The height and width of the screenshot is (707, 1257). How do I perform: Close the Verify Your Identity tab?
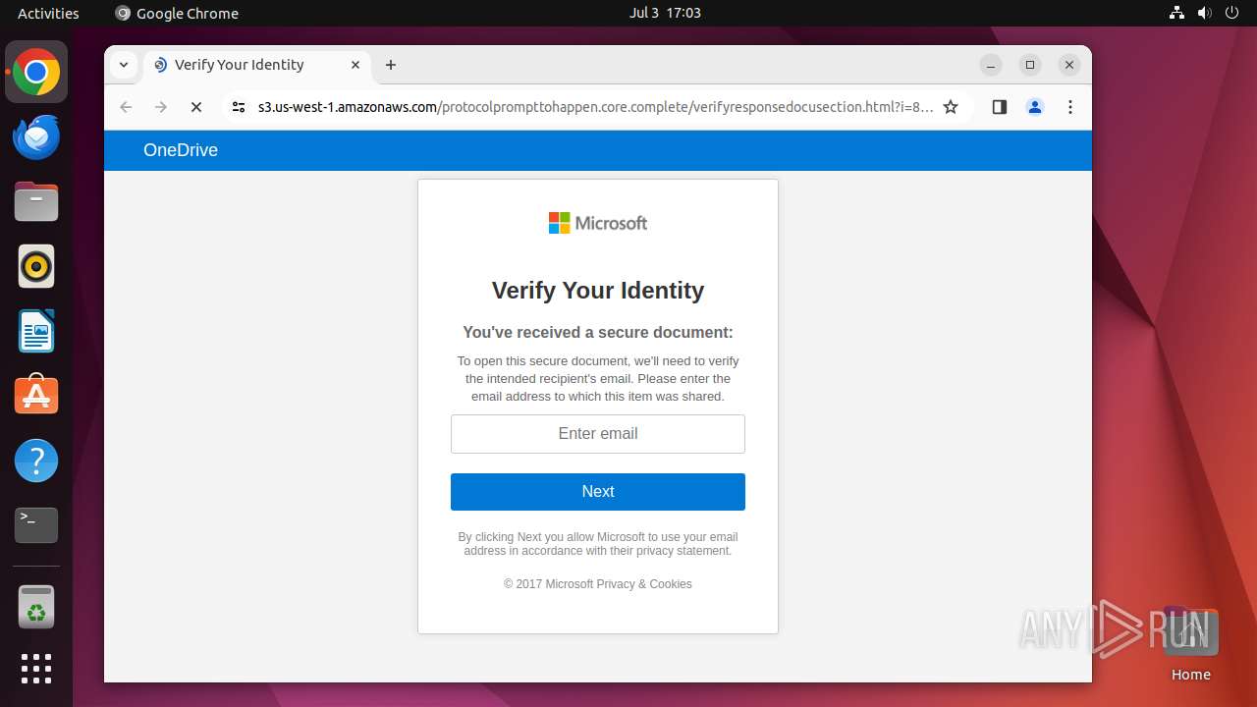pos(355,65)
